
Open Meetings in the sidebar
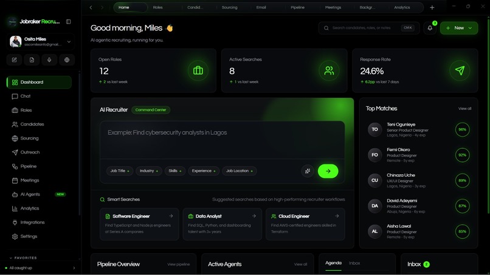[39, 180]
